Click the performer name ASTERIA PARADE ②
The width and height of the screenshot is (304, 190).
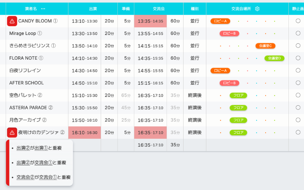31,108
